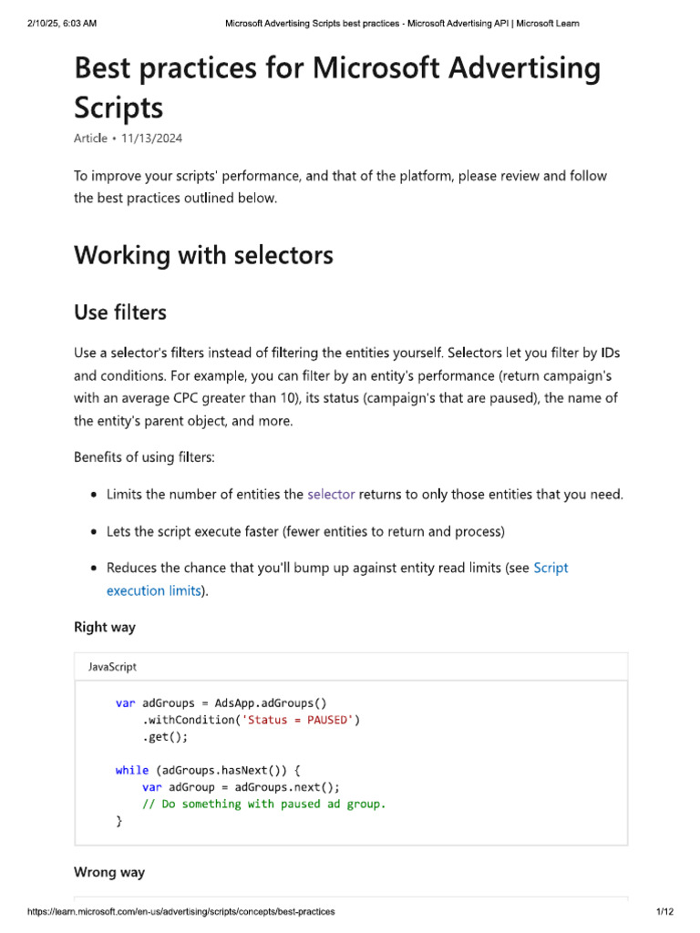The image size is (700, 933).
Task: Click the "Lets the script execute faster" bullet
Action: pyautogui.click(x=305, y=531)
